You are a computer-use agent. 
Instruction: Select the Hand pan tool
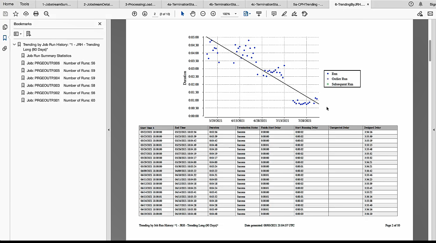click(x=192, y=14)
